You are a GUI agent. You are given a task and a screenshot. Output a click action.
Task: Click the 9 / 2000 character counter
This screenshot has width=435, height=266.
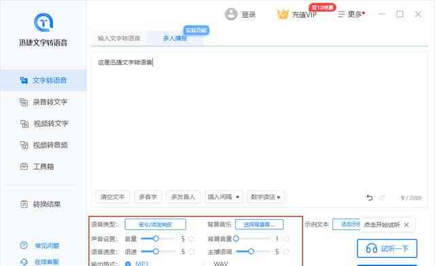tap(411, 198)
